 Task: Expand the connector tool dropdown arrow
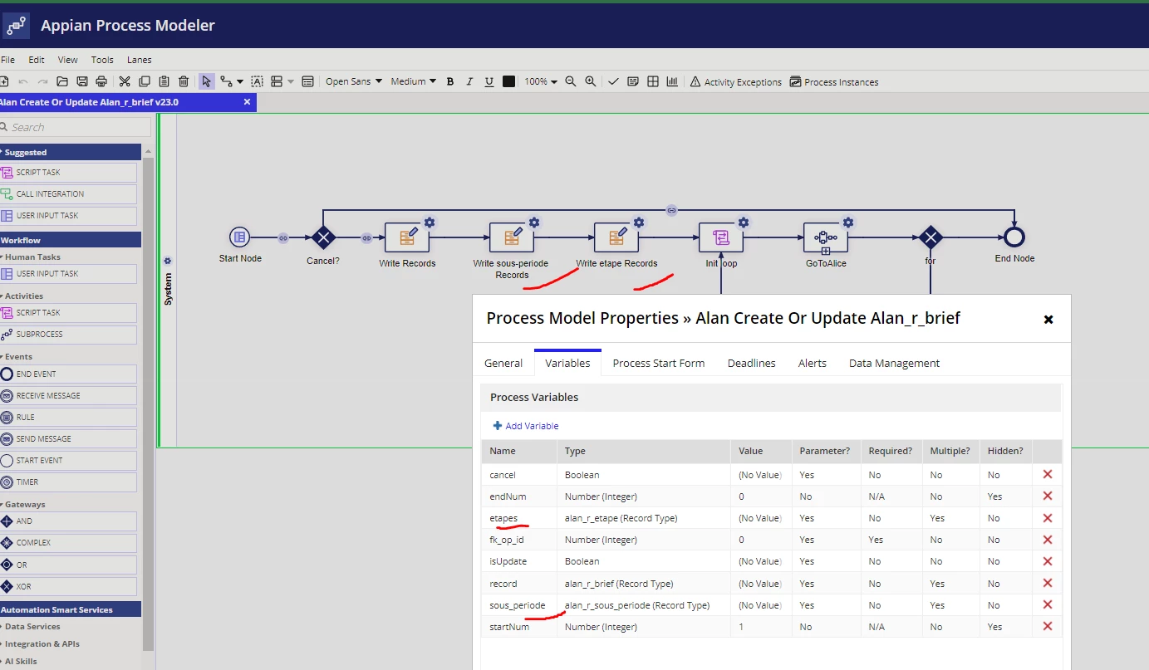240,81
